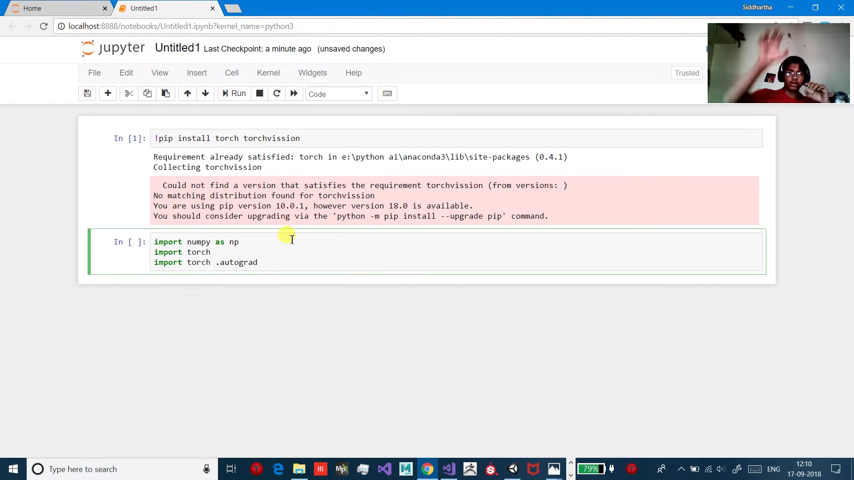Show hidden system tray icons
The image size is (854, 480).
tap(681, 469)
